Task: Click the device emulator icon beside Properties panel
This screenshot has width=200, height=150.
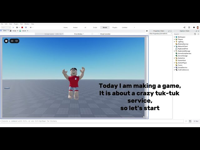Action: point(147,31)
